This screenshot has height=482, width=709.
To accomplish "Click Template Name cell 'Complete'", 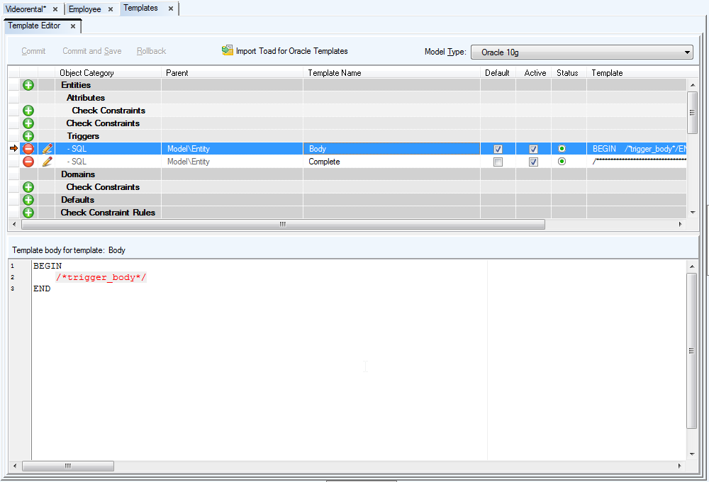I will 391,162.
